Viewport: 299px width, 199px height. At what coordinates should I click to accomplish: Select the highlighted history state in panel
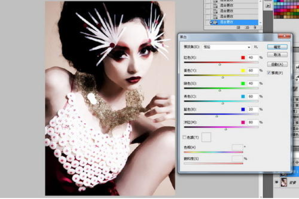(234, 22)
